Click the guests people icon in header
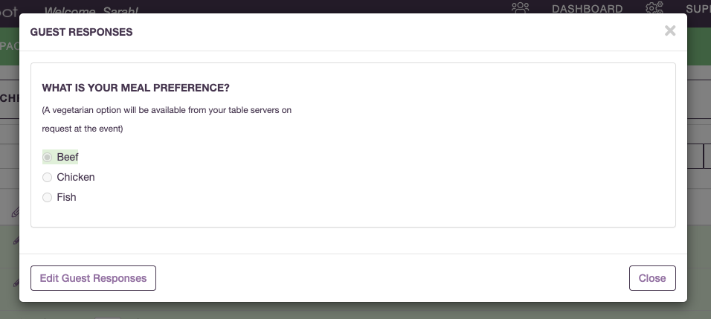 520,7
